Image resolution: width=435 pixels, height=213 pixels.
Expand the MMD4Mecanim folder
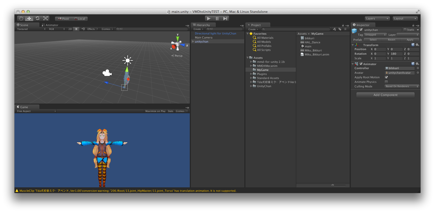coord(251,66)
